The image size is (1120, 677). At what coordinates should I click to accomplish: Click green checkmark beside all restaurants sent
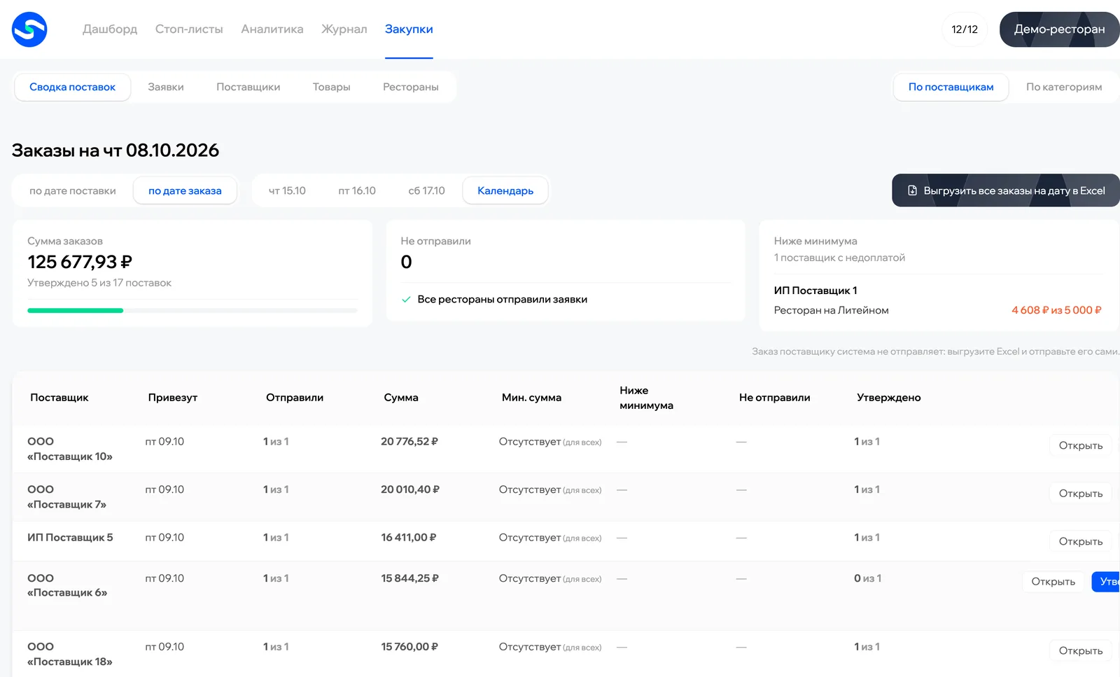406,300
